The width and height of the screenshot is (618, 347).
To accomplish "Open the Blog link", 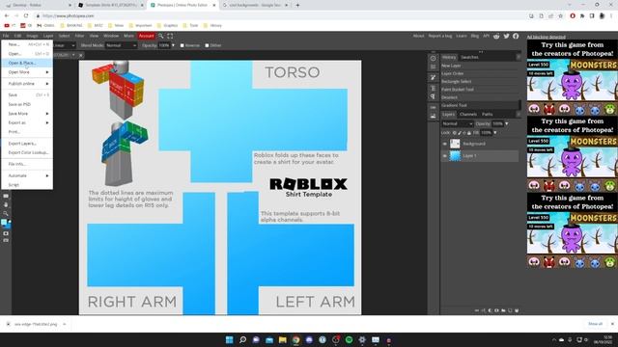I will [x=474, y=36].
